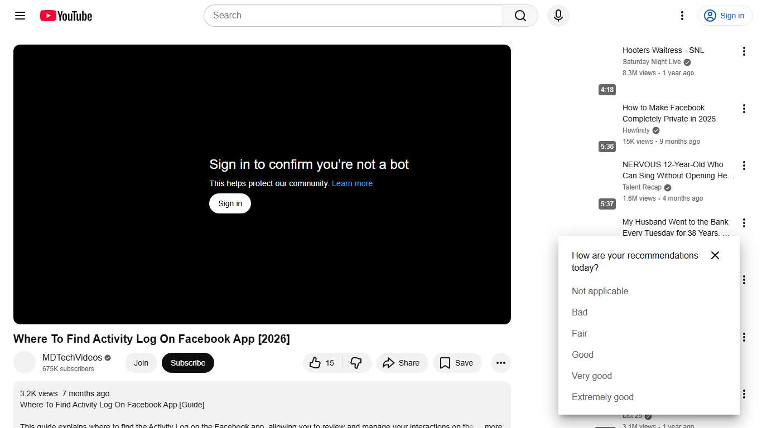This screenshot has height=428, width=762.
Task: Select 'Extremely good' in the survey
Action: tap(602, 397)
